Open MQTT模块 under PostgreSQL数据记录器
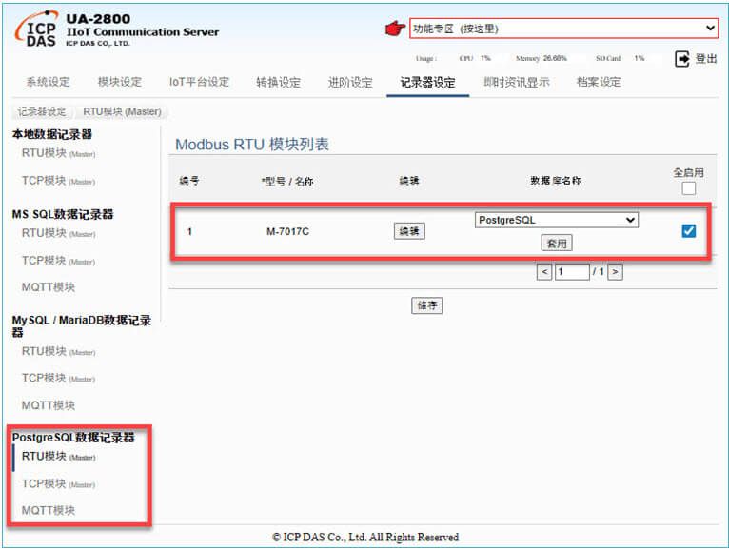 click(x=49, y=510)
